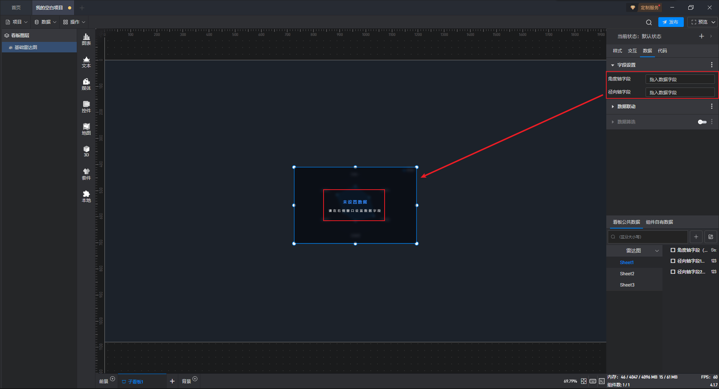The height and width of the screenshot is (389, 719).
Task: Click the 径向轴字段 drop field input
Action: pyautogui.click(x=680, y=92)
